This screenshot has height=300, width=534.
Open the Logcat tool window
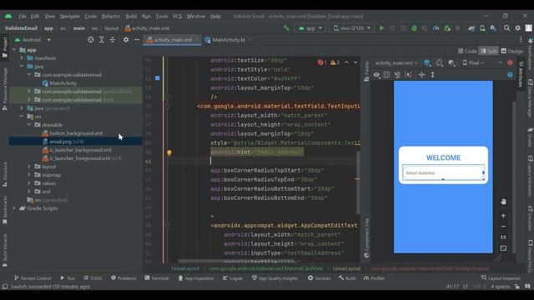[x=233, y=278]
